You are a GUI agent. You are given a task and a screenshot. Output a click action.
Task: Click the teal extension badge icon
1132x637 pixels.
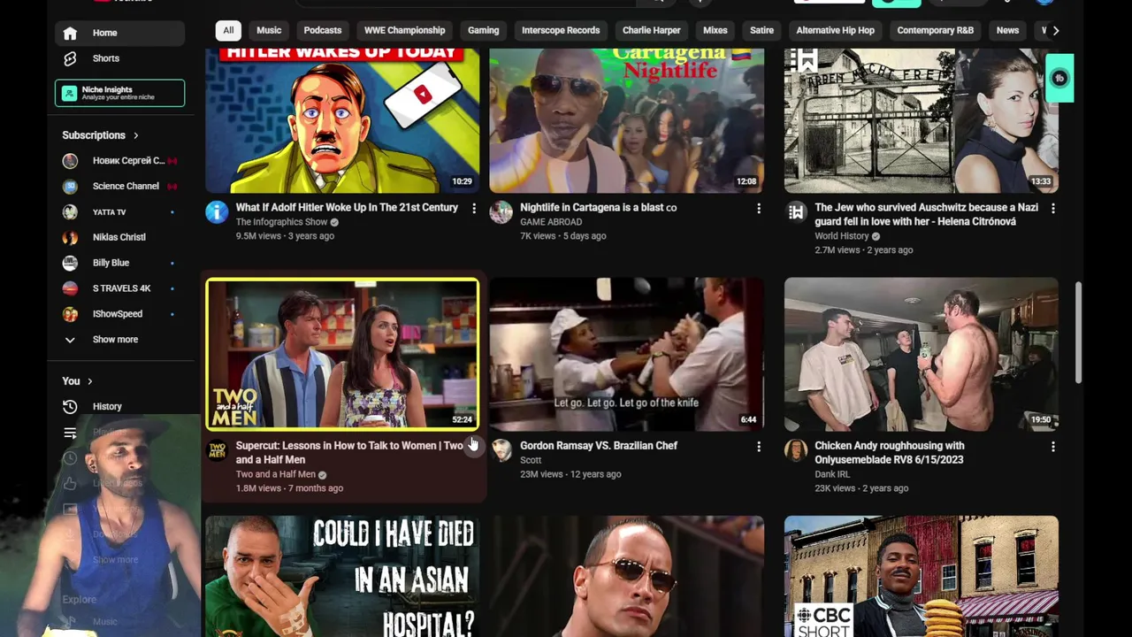[1059, 78]
